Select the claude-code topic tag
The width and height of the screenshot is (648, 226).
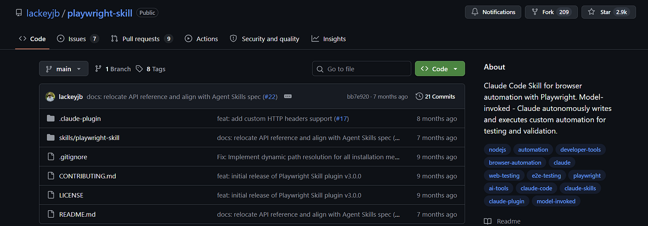click(x=536, y=188)
